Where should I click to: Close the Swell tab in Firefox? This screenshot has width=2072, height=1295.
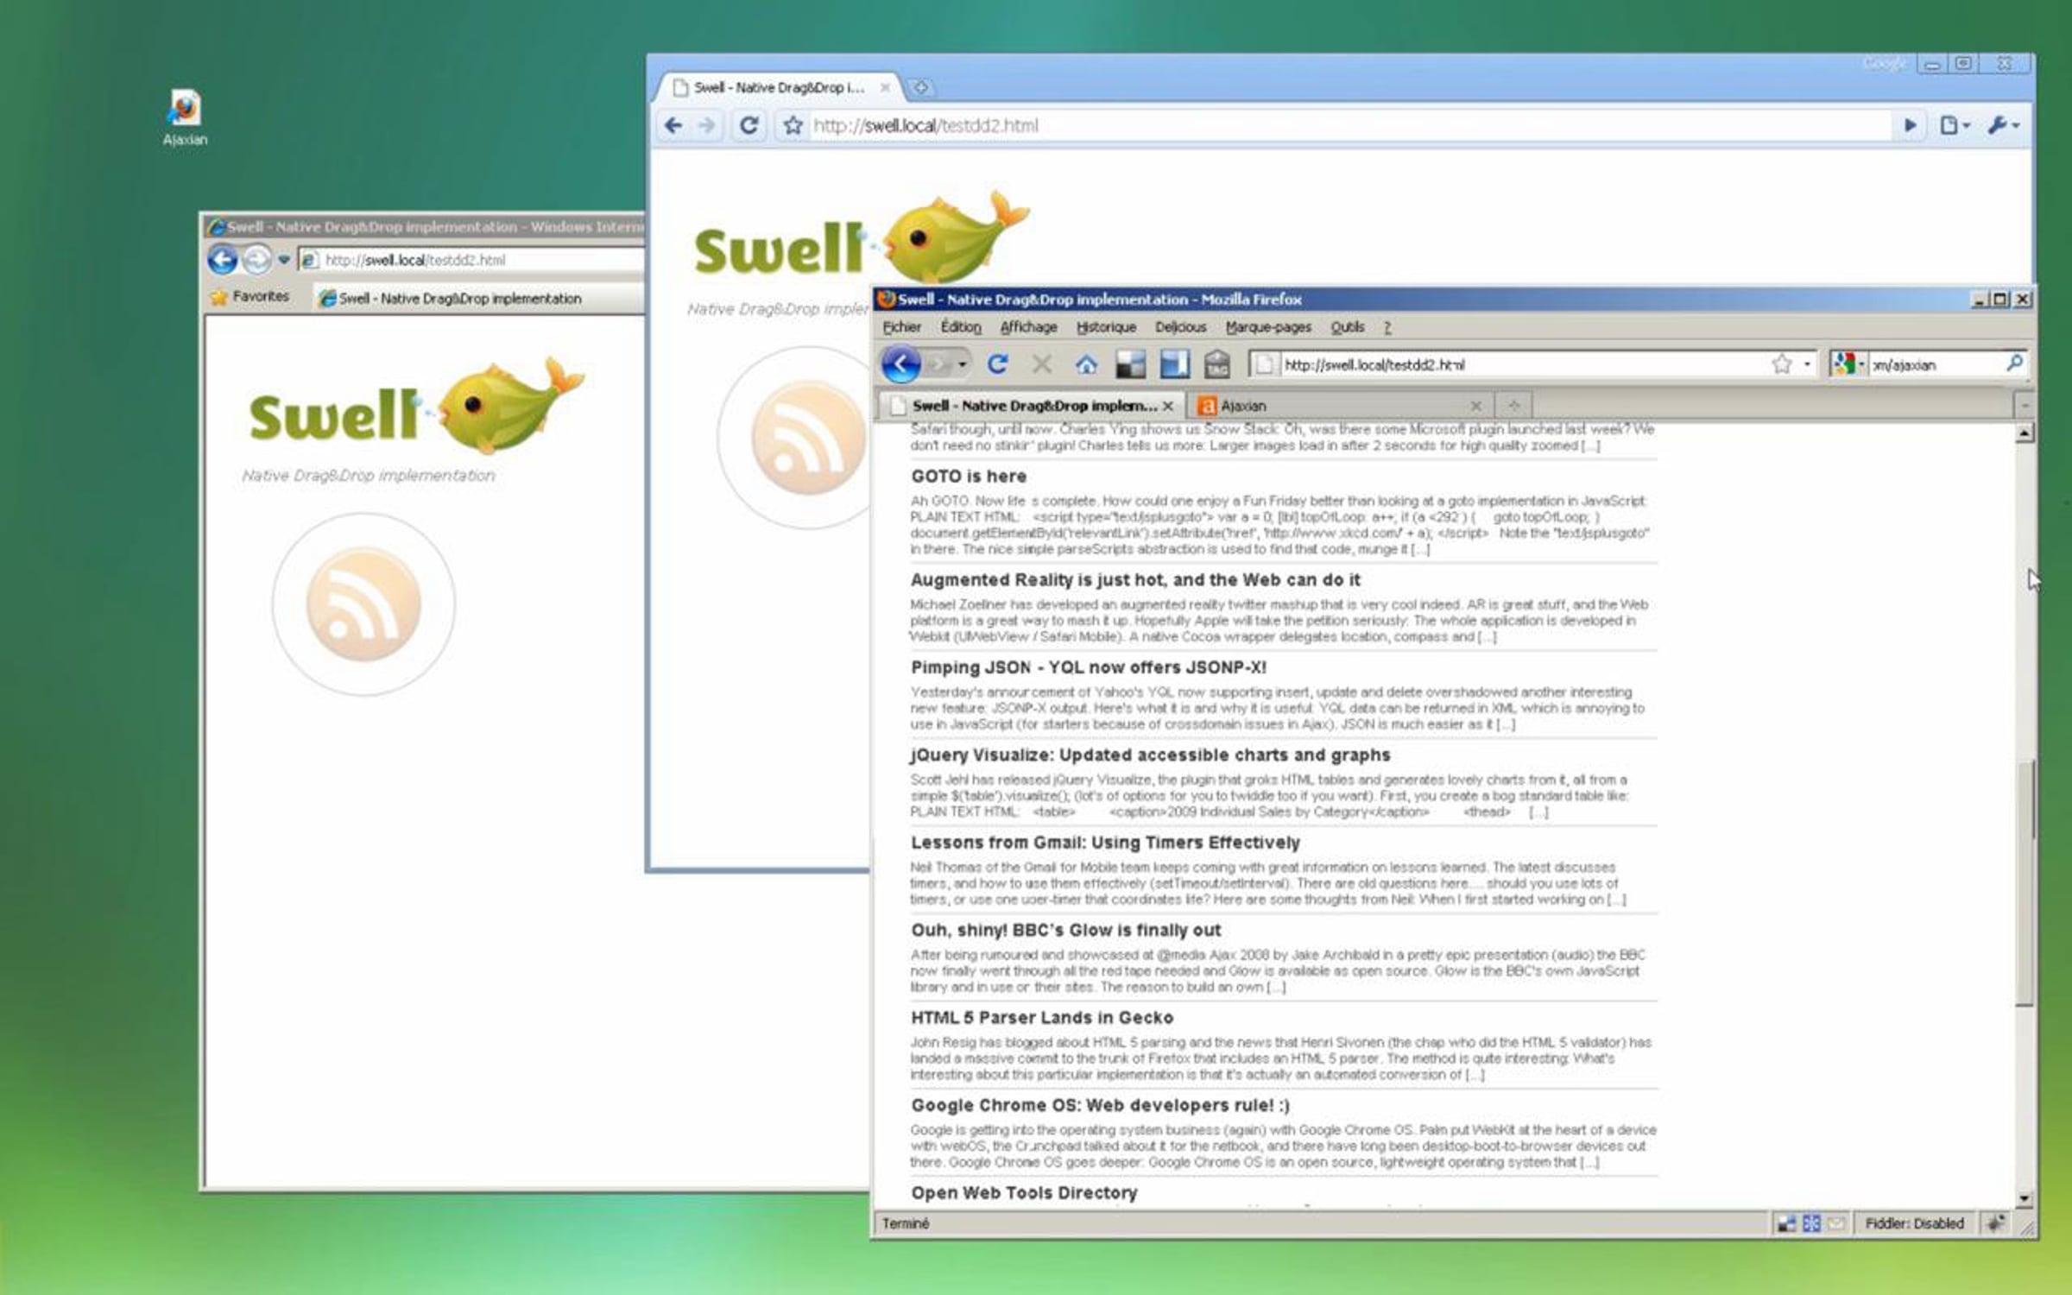coord(1168,406)
